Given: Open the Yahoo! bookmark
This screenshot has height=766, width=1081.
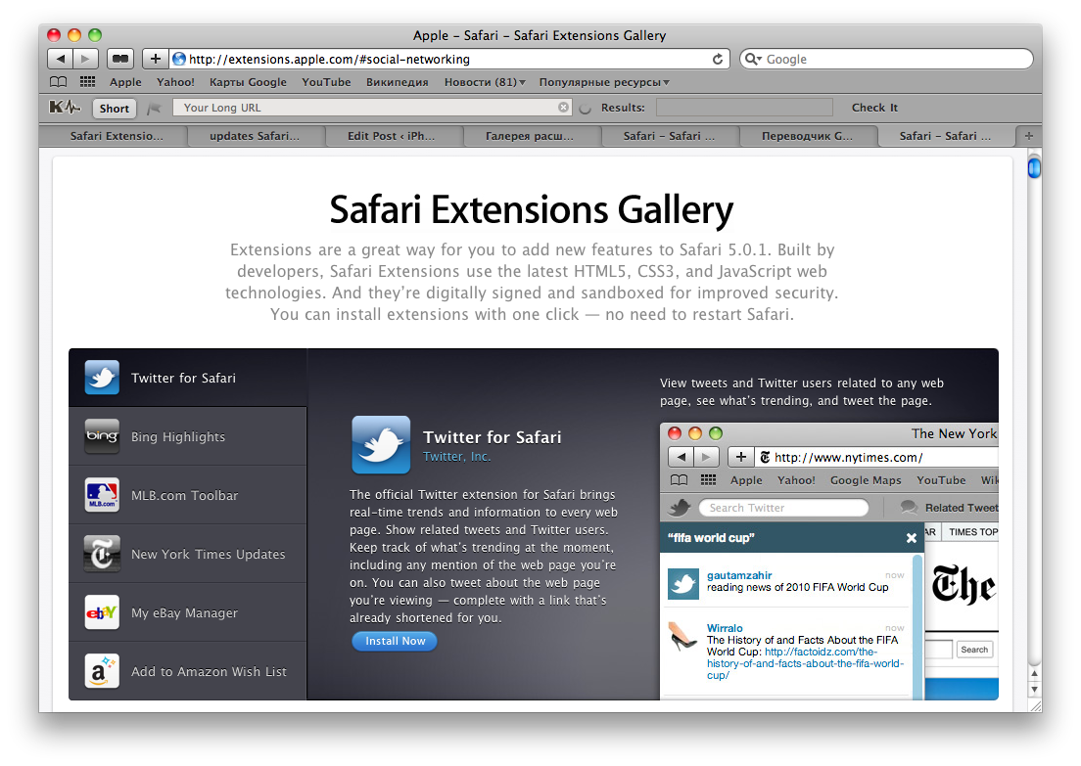Looking at the screenshot, I should coord(175,82).
